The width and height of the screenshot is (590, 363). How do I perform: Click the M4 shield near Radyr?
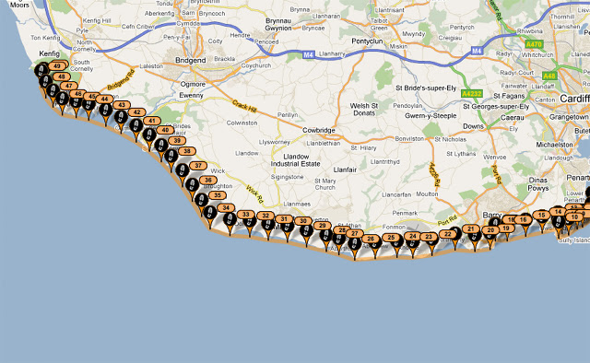pos(477,51)
